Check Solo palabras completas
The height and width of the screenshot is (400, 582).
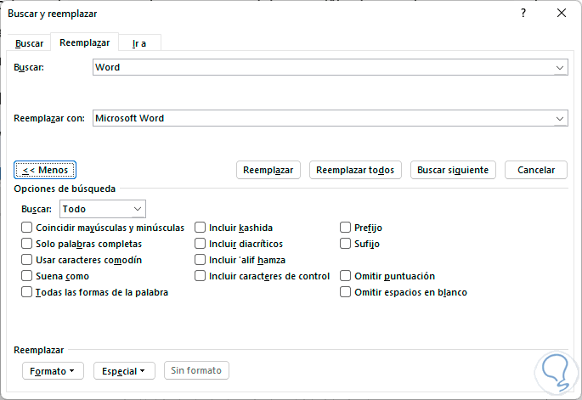pyautogui.click(x=28, y=244)
